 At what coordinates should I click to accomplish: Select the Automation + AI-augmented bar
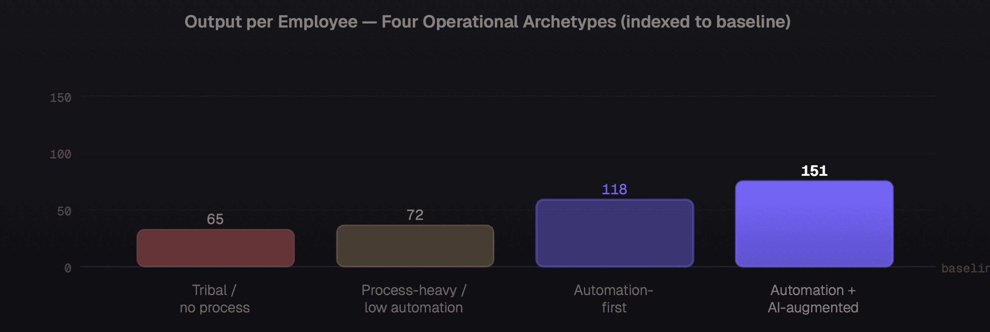pos(814,223)
